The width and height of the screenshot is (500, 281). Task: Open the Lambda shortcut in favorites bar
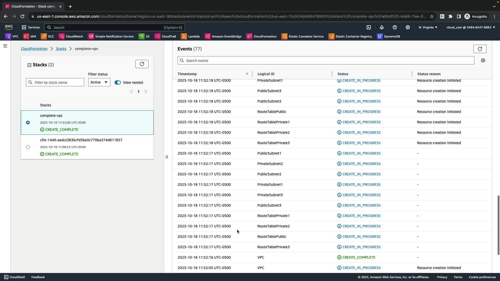tap(190, 36)
